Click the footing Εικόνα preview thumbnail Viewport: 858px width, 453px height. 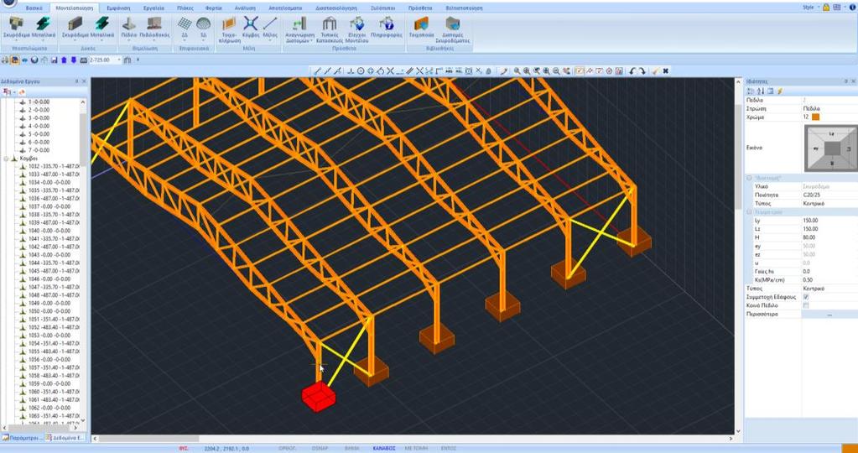click(830, 148)
